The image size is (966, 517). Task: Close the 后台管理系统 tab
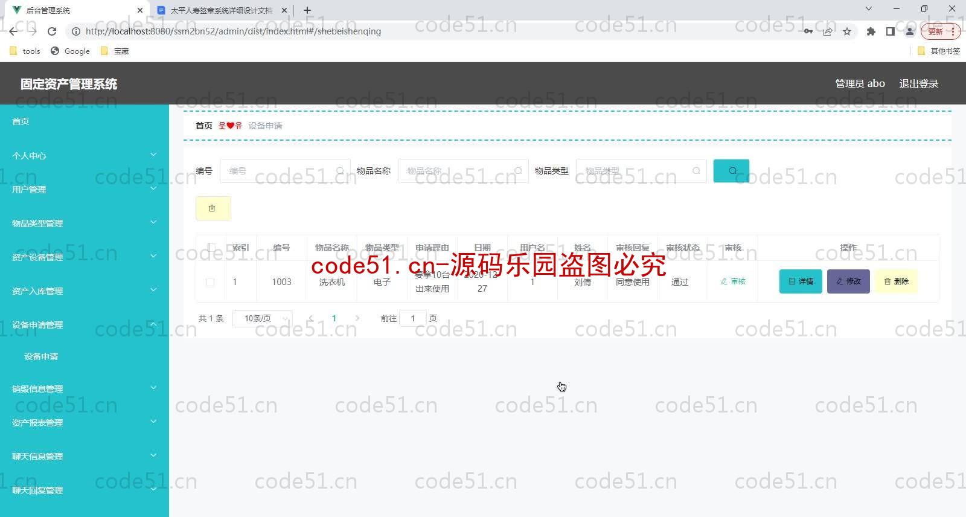point(139,10)
